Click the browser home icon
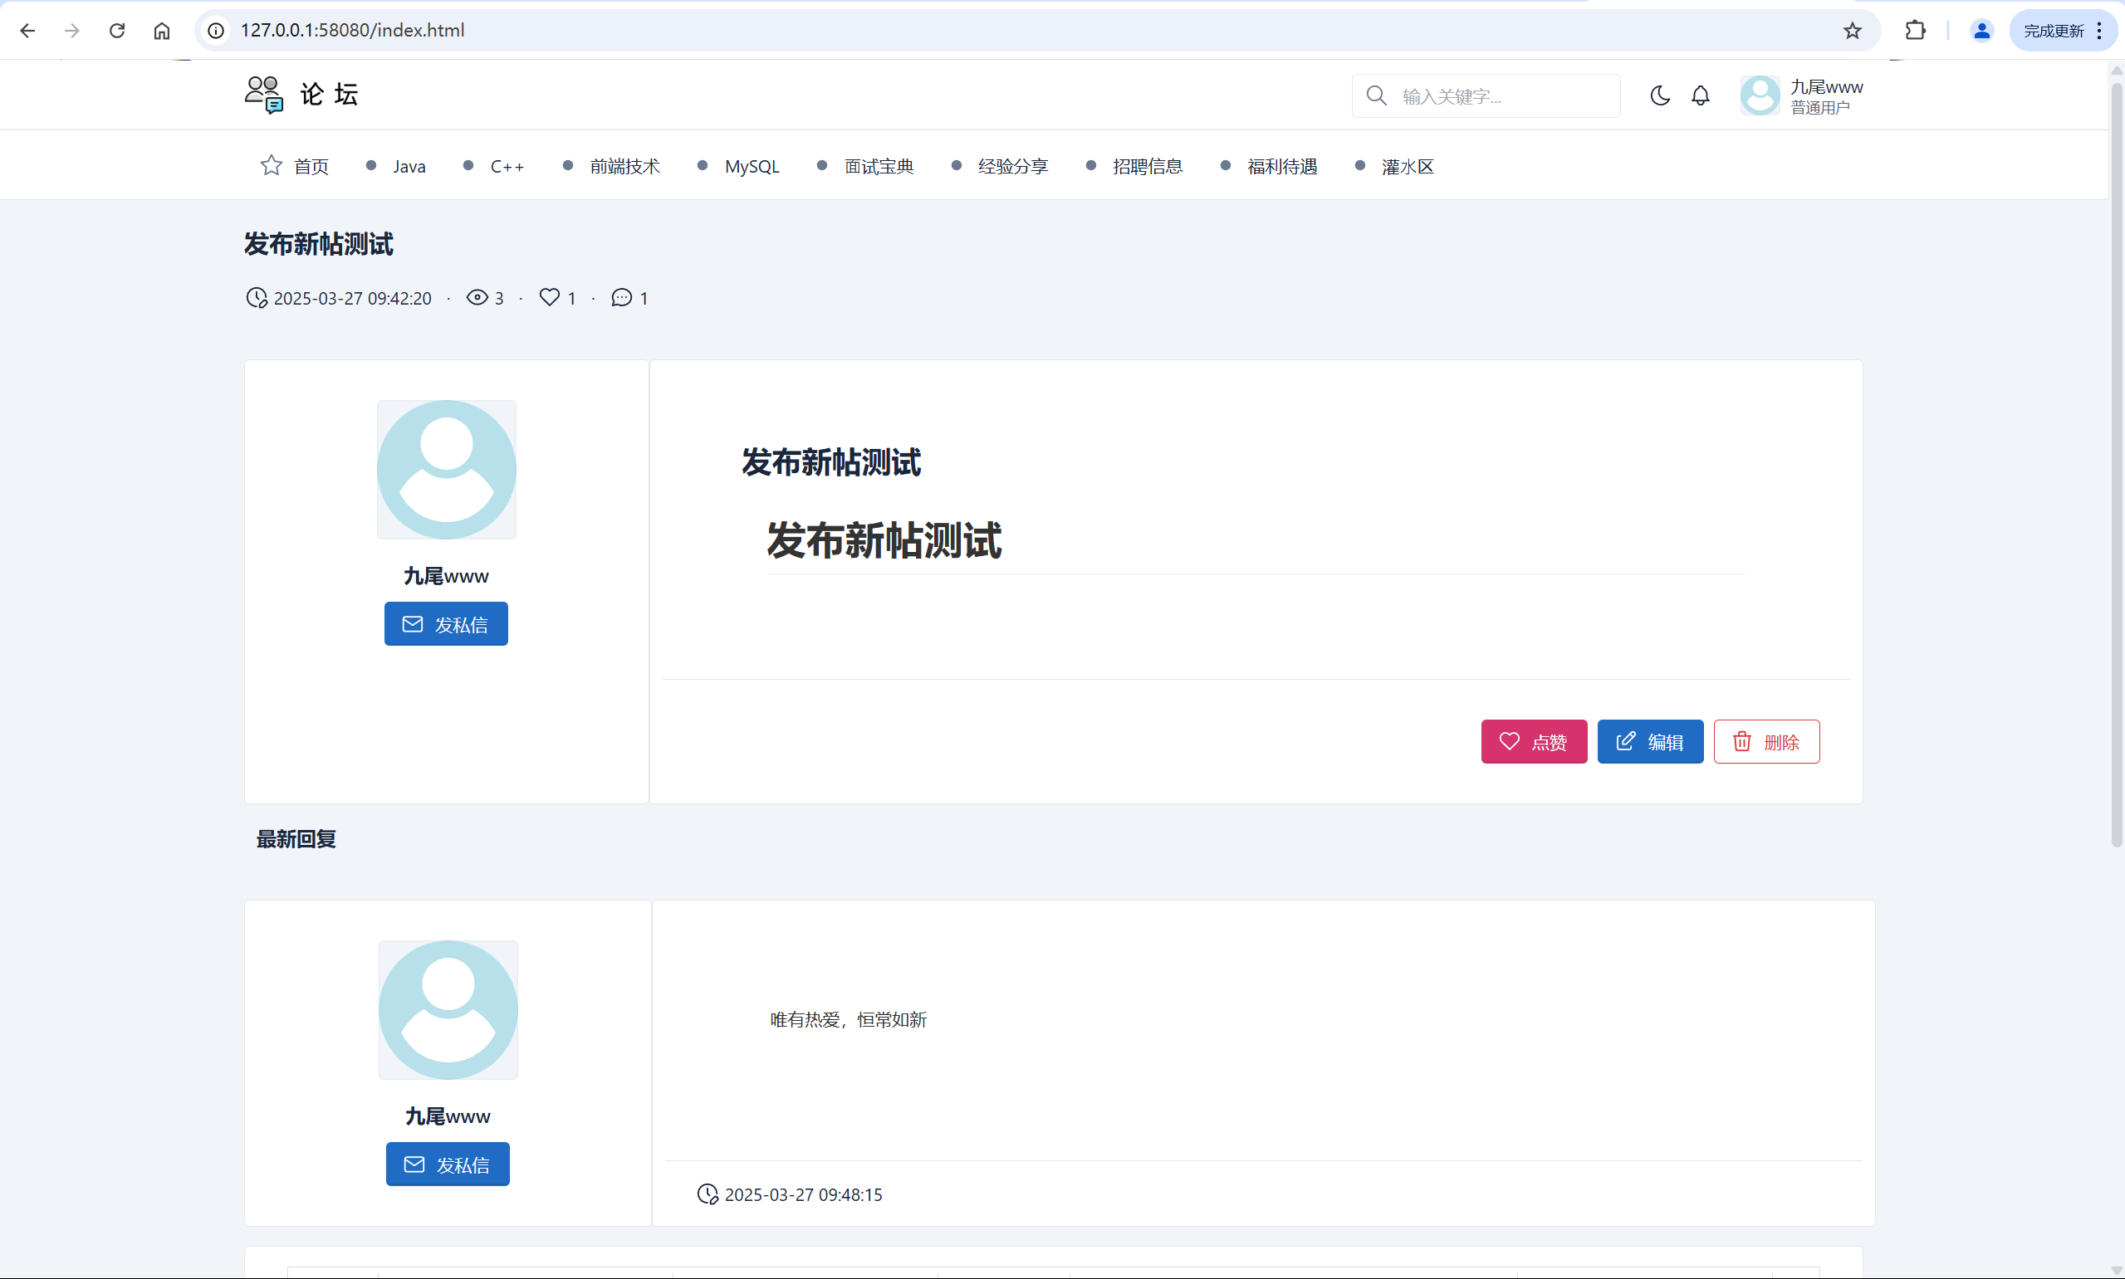The width and height of the screenshot is (2125, 1279). coord(162,31)
